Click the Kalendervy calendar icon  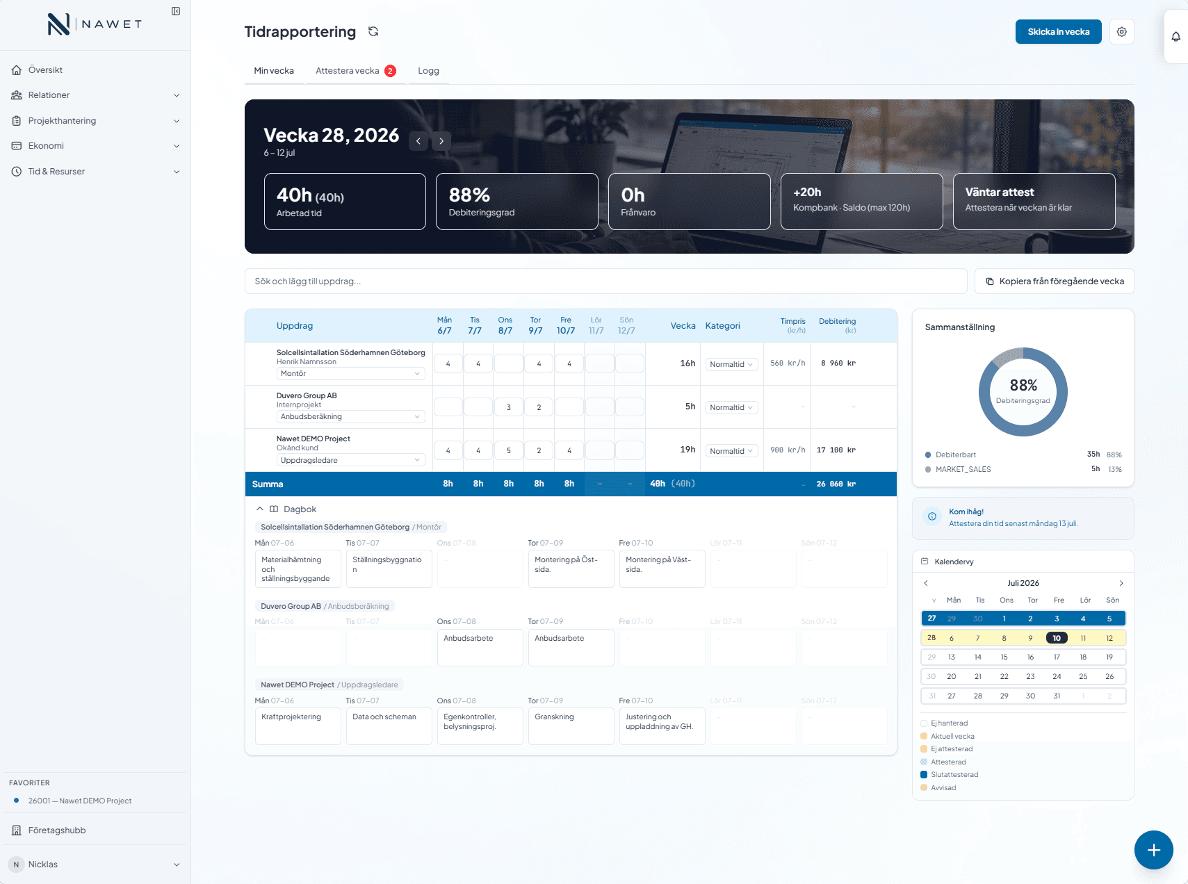pos(925,562)
